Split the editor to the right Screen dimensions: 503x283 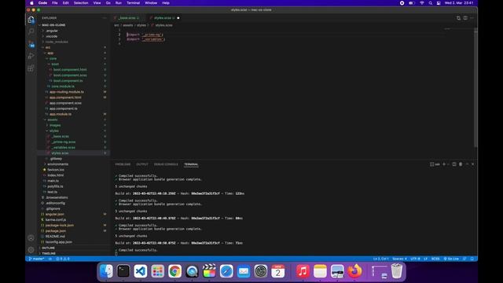click(x=465, y=18)
